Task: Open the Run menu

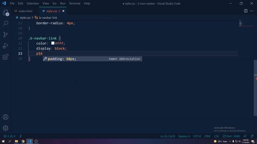Action: pos(63,4)
